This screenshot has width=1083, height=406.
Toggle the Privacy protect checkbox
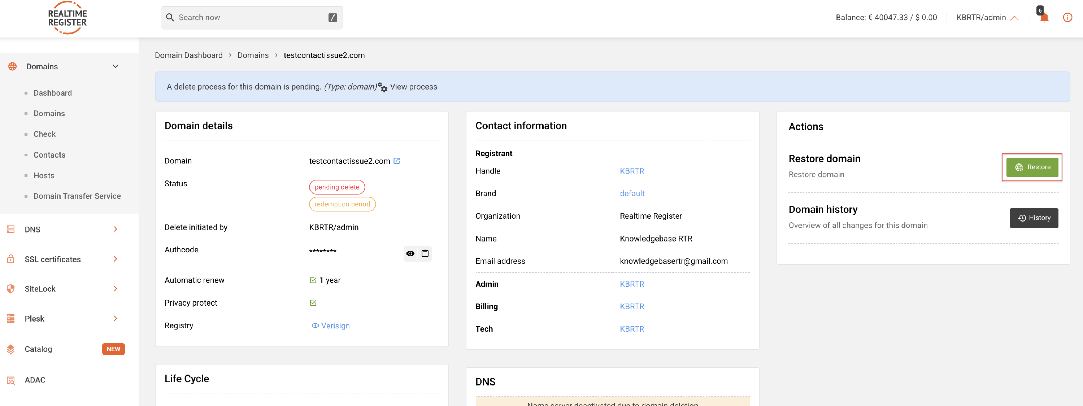tap(313, 303)
